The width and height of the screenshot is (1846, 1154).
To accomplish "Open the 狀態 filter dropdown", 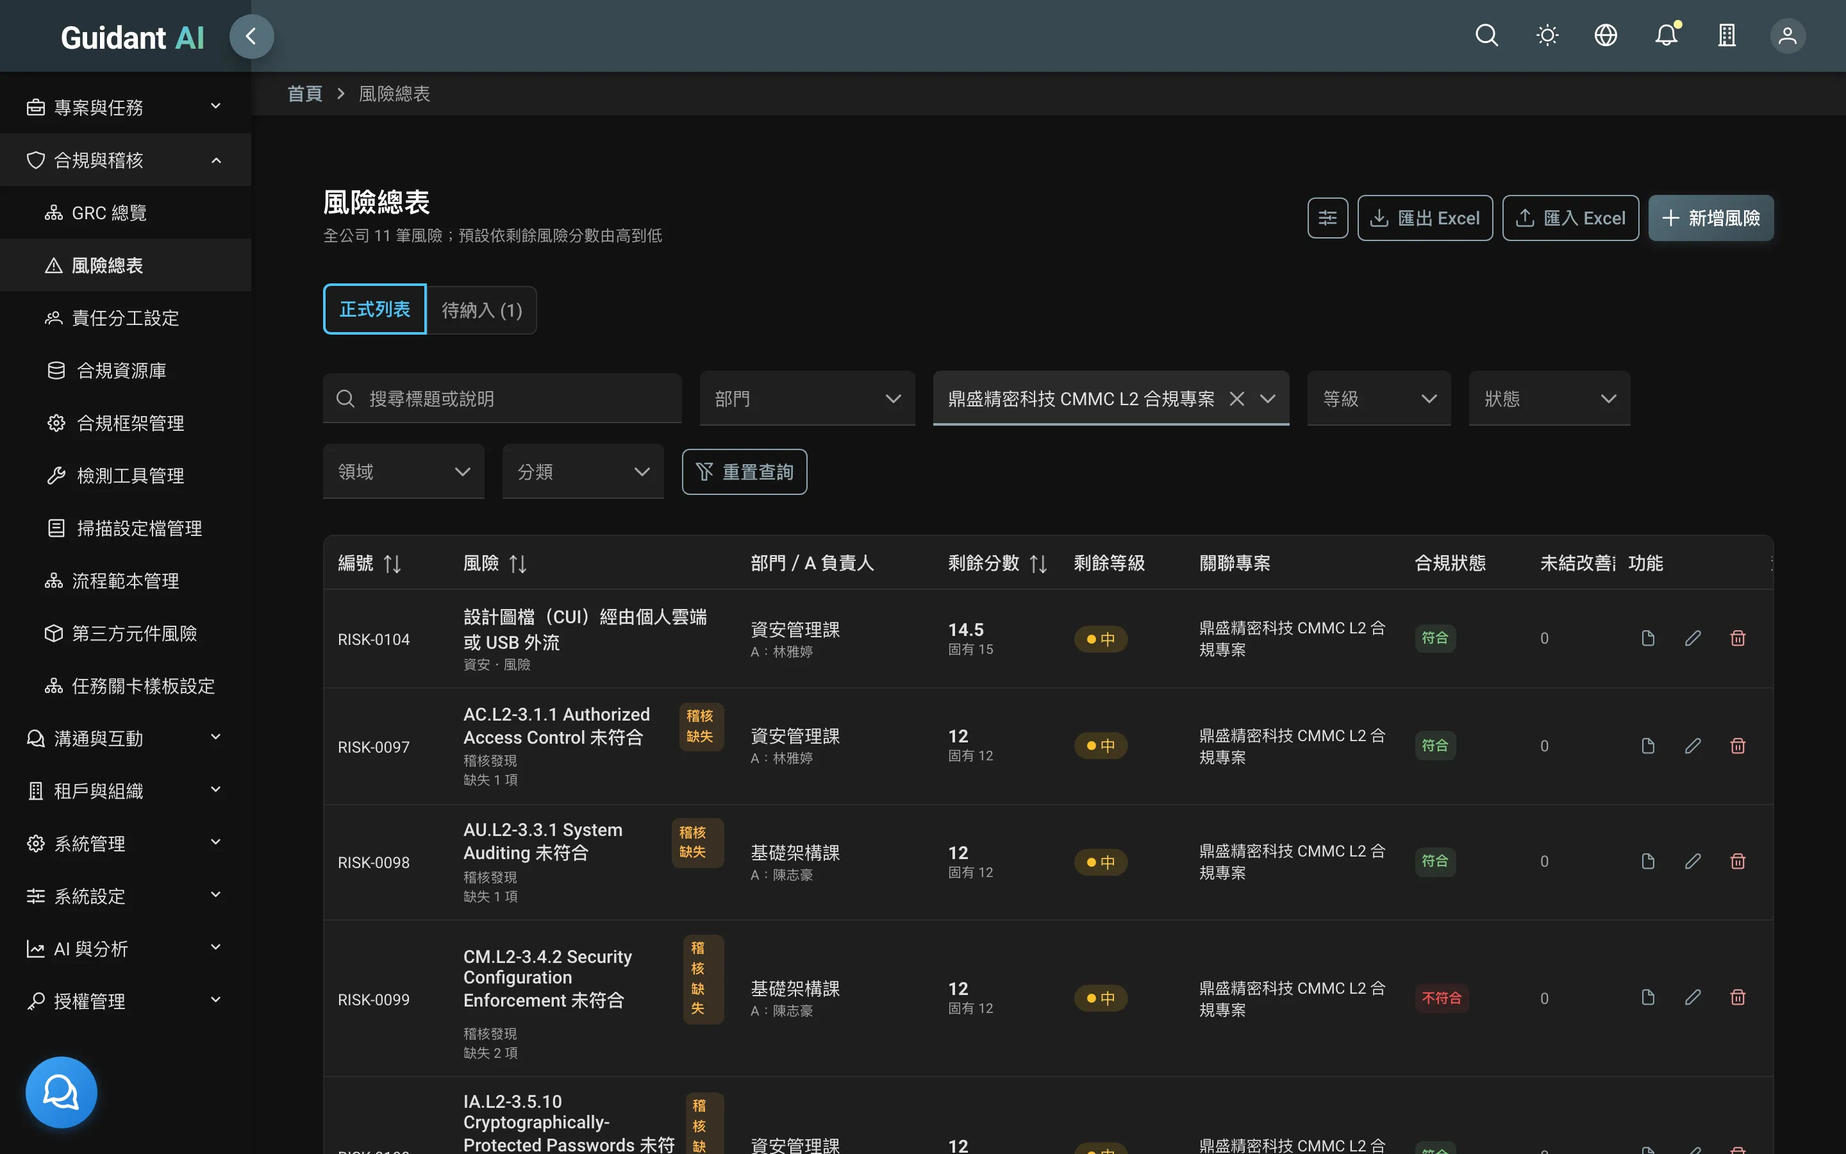I will 1549,398.
